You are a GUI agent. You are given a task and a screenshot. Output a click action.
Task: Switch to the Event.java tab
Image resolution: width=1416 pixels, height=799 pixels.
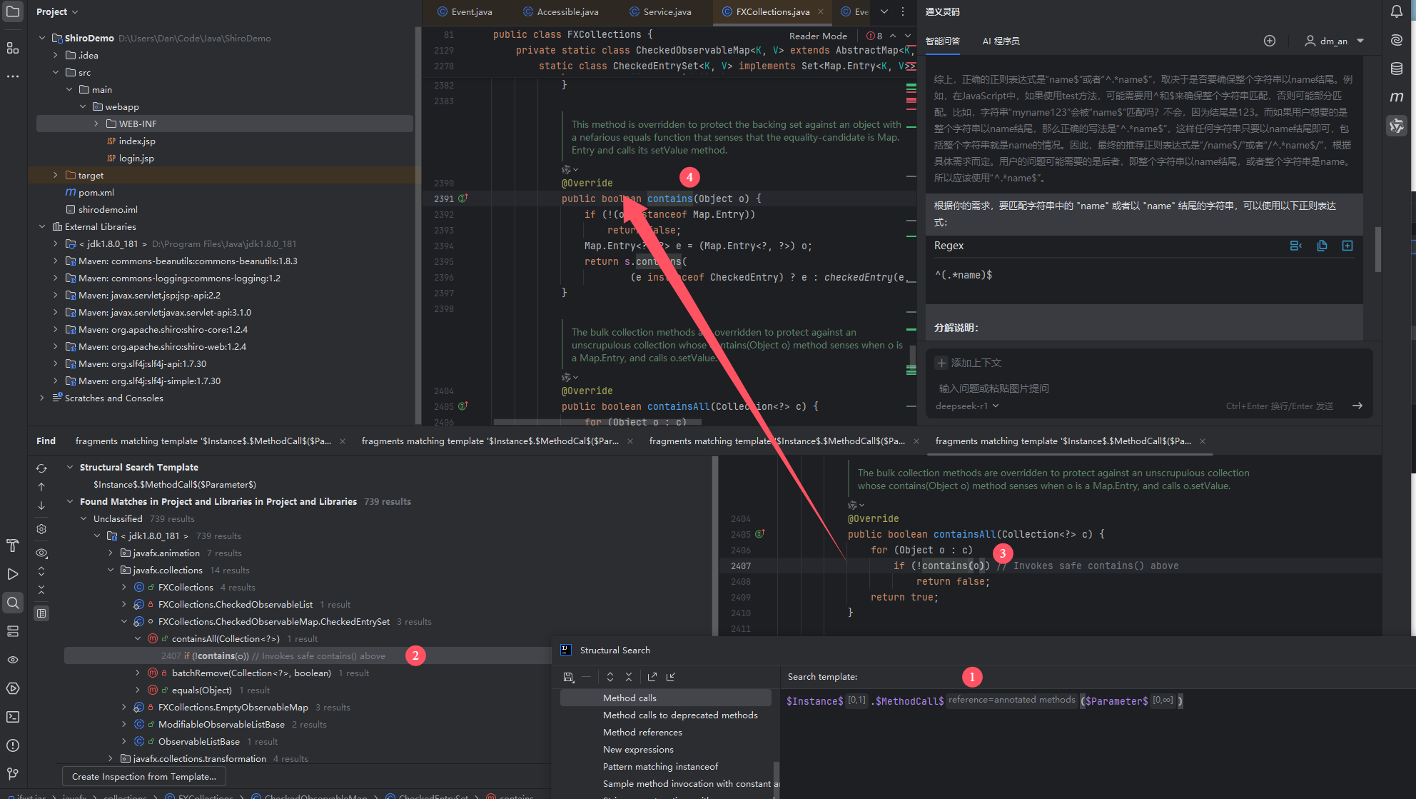(x=465, y=11)
